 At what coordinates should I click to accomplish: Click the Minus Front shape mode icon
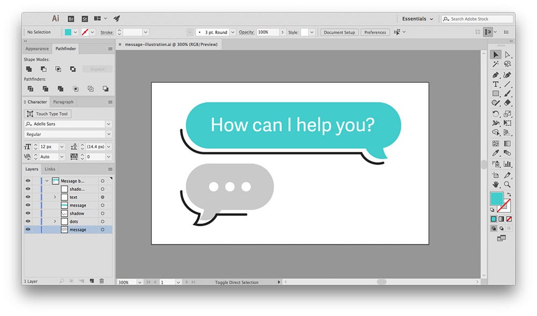click(43, 69)
